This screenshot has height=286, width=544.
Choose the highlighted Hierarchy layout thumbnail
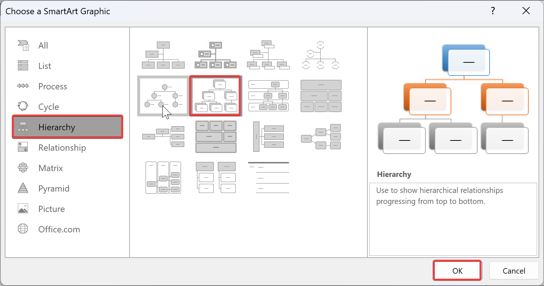click(216, 96)
